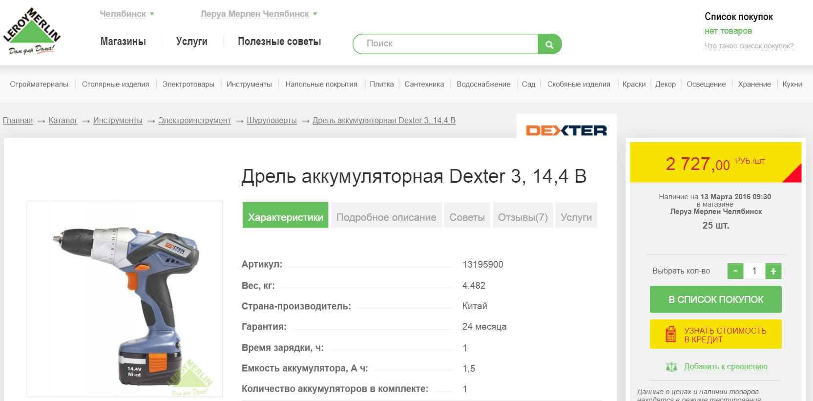The height and width of the screenshot is (401, 813).
Task: Click the Что такое список покупок link
Action: 749,46
